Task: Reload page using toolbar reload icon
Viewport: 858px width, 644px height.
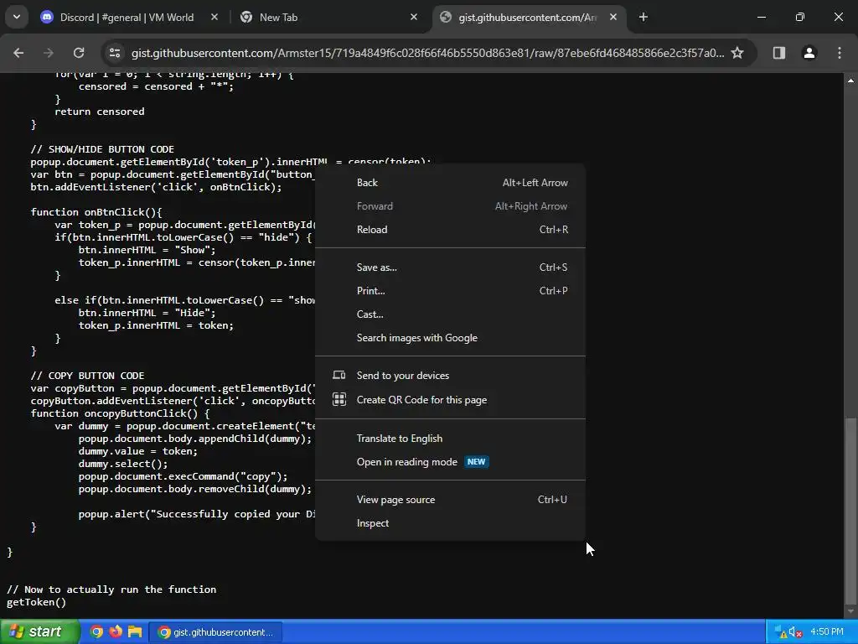Action: tap(79, 53)
